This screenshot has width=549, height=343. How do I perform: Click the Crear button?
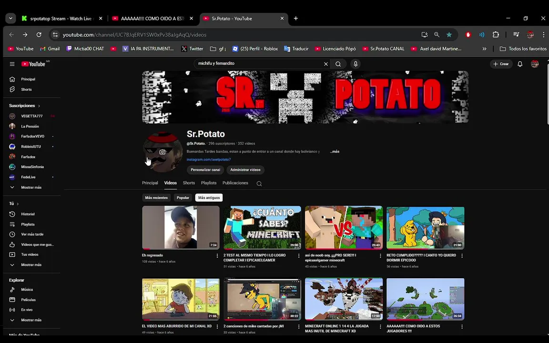(x=501, y=64)
